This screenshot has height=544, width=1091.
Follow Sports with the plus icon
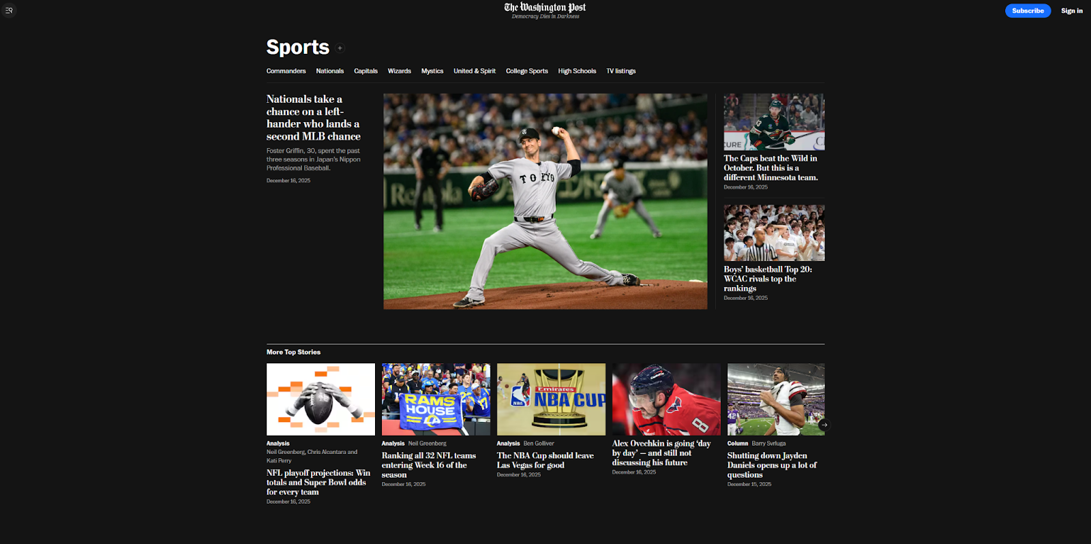click(x=340, y=48)
